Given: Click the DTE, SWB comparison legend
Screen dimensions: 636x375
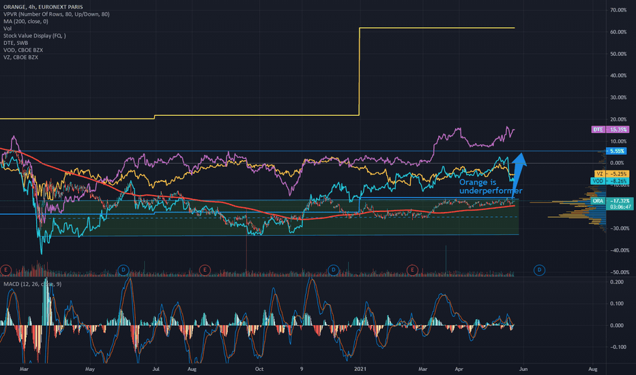Looking at the screenshot, I should [x=16, y=43].
